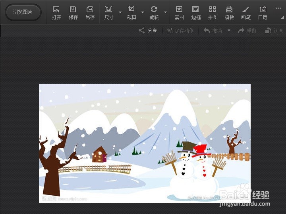The image size is (286, 214).
Task: Expand the 裁剪 dropdown arrow
Action: click(143, 12)
